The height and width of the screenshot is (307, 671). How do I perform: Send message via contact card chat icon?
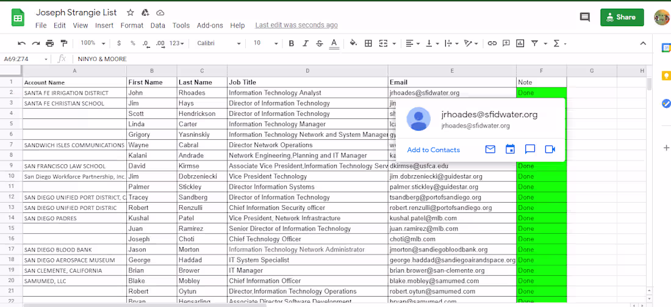point(529,150)
